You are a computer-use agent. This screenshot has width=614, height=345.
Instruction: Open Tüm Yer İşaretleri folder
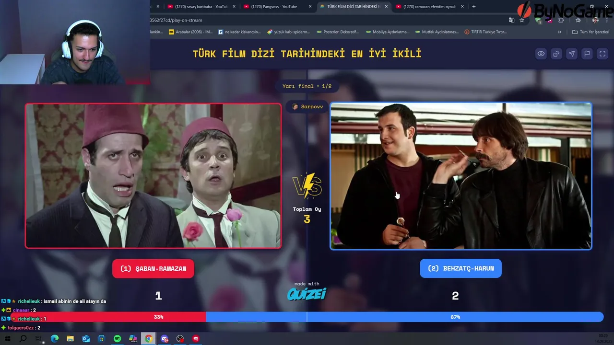pyautogui.click(x=590, y=32)
